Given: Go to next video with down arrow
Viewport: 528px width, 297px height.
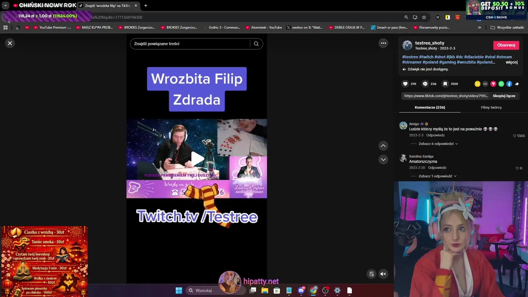Looking at the screenshot, I should point(383,159).
